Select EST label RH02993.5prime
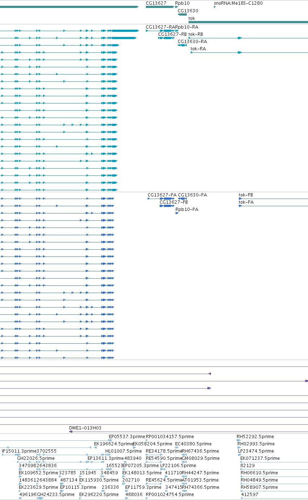Screen dimensions: 308x500 [x=256, y=444]
